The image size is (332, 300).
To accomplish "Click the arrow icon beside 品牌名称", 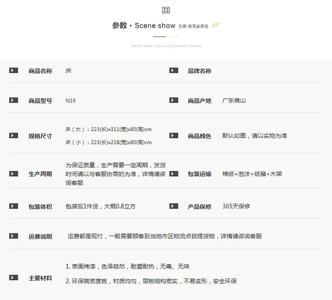I will click(x=174, y=70).
